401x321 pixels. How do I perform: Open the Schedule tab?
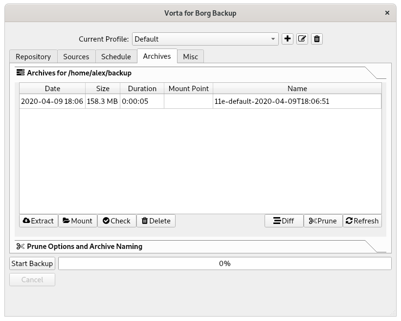tap(116, 57)
